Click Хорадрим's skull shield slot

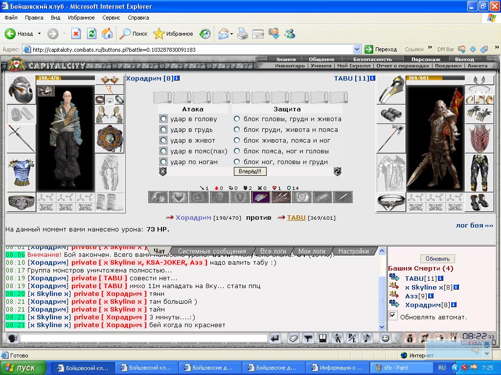pos(109,139)
